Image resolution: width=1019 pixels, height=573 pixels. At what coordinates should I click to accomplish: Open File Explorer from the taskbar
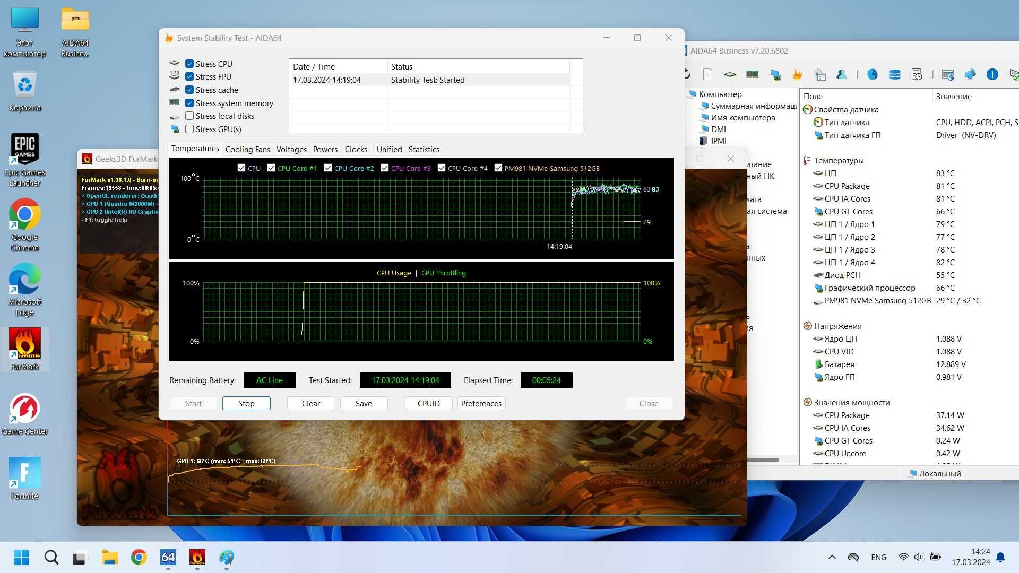pos(109,557)
